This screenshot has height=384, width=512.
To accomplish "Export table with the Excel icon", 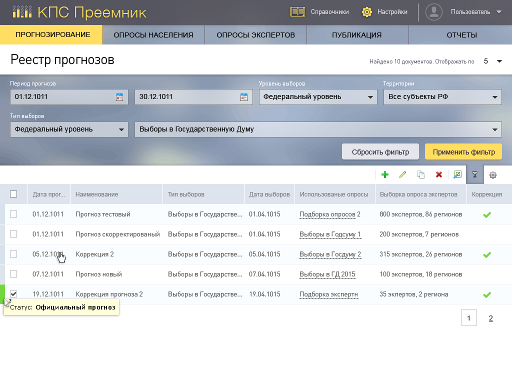I will point(457,174).
